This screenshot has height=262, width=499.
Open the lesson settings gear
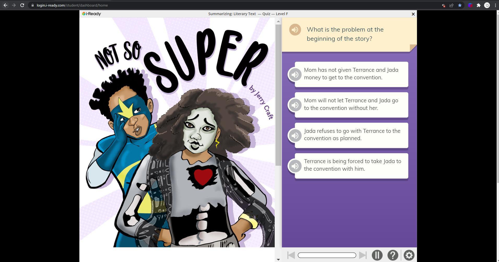pyautogui.click(x=409, y=255)
